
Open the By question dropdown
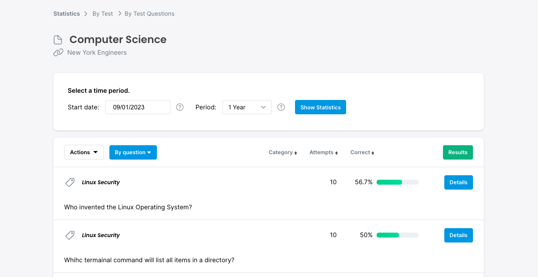tap(133, 152)
